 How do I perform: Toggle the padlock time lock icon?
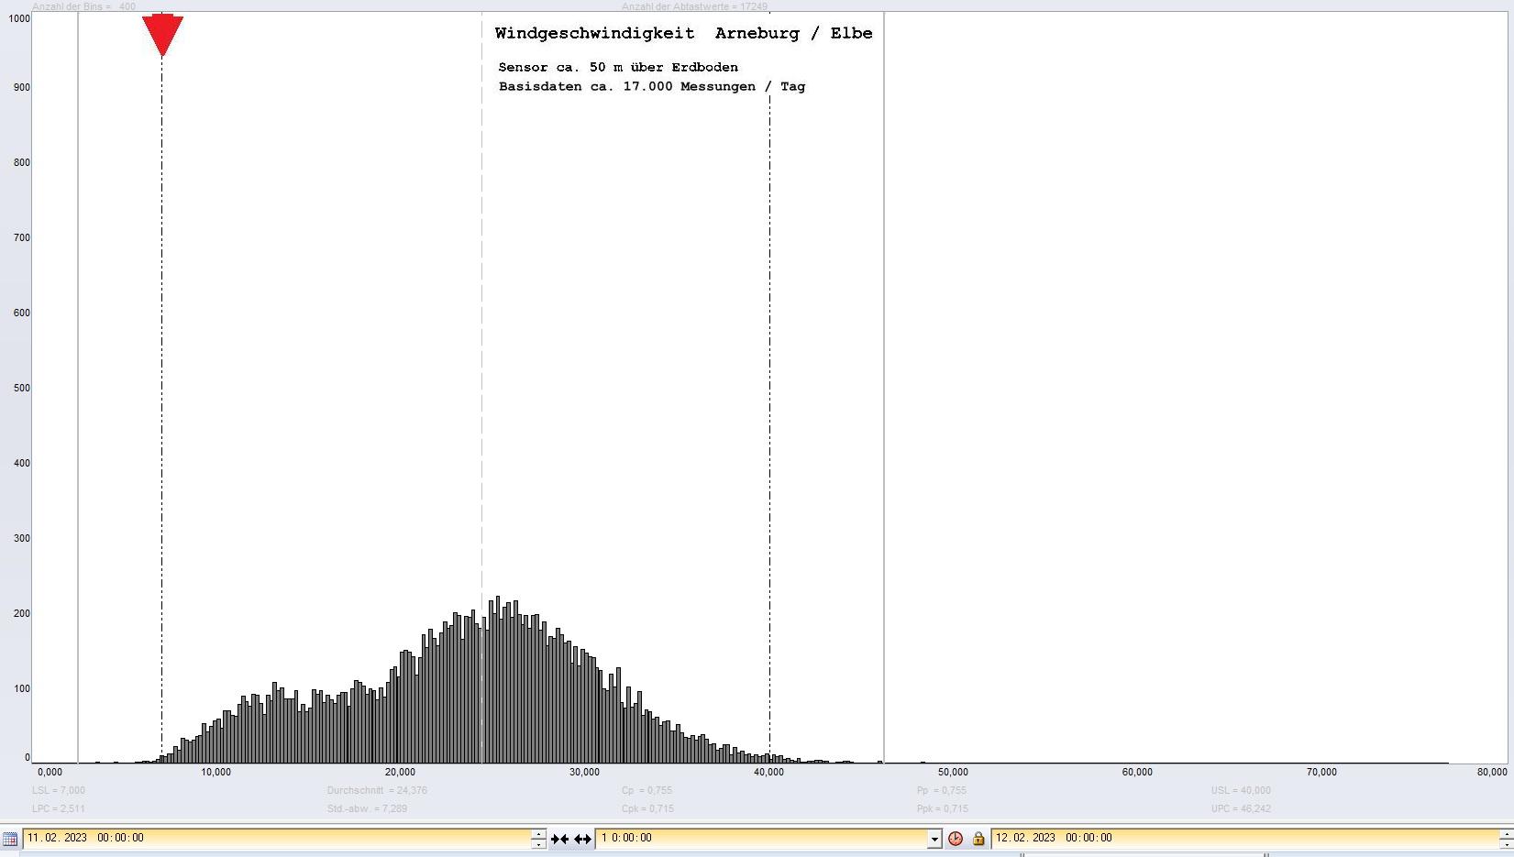coord(978,839)
